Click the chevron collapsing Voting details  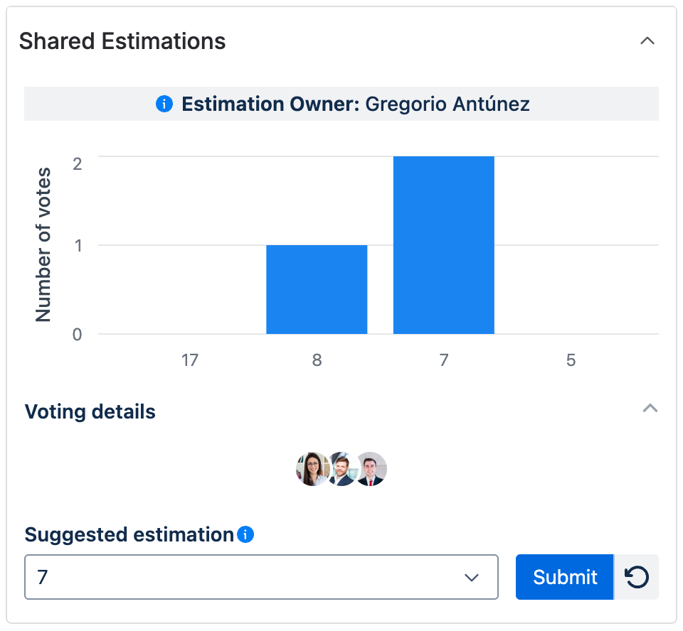coord(650,409)
